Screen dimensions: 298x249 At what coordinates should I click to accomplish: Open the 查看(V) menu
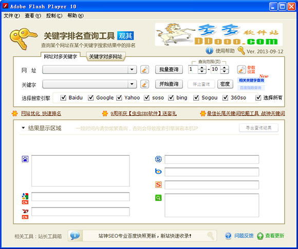[33, 15]
